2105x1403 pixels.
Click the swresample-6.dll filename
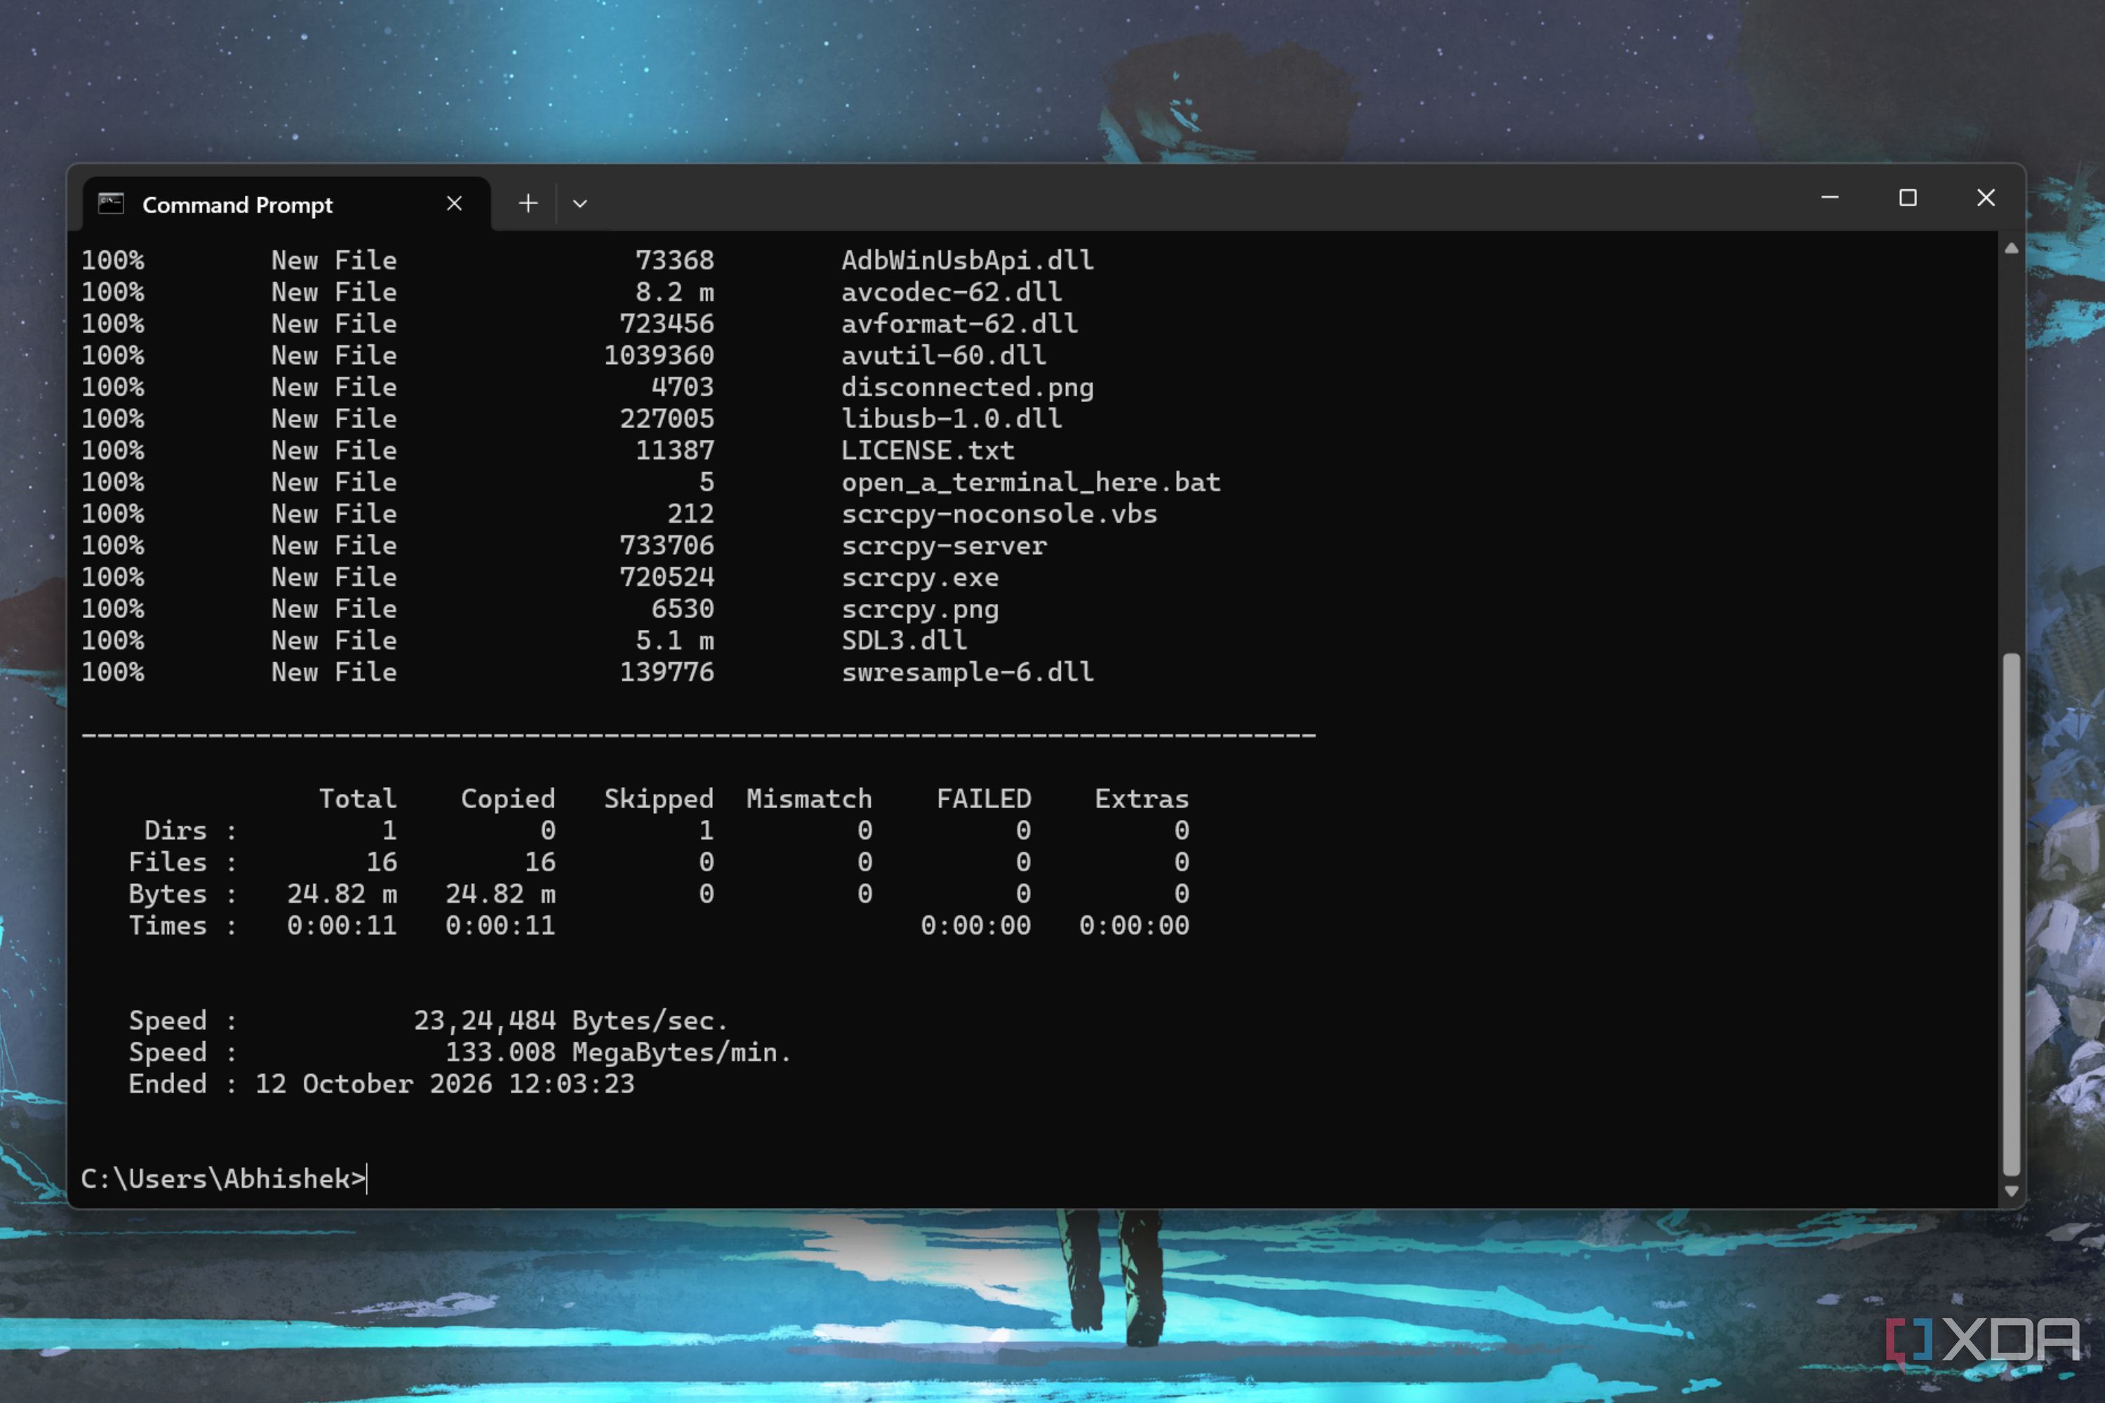pyautogui.click(x=968, y=672)
